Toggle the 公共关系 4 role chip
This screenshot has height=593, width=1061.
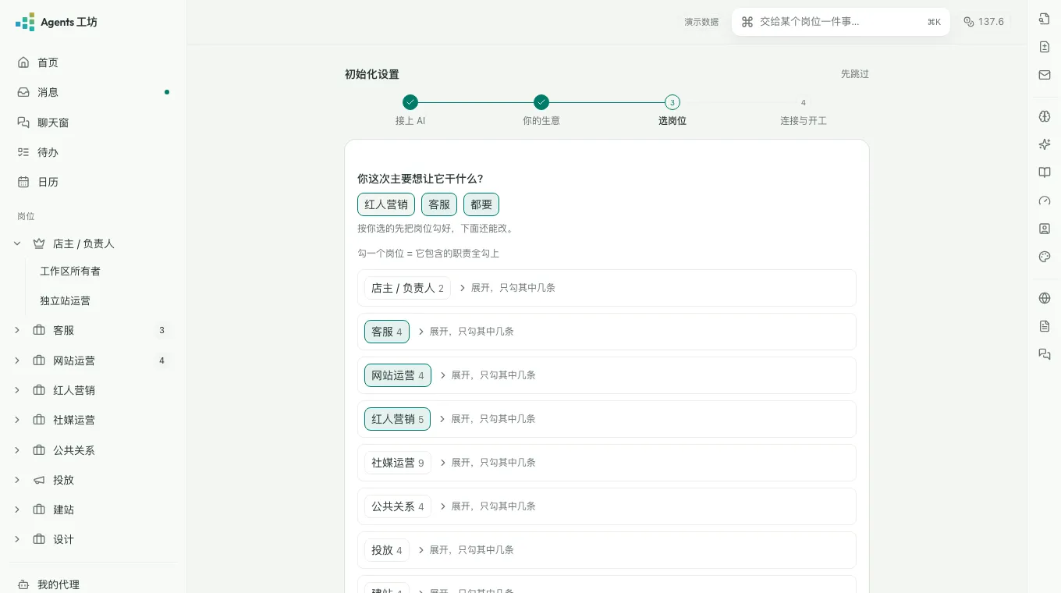[x=398, y=506]
